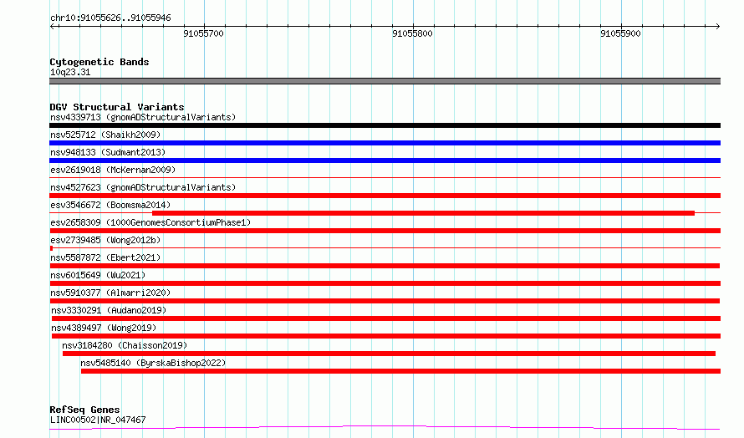The image size is (744, 438).
Task: Open esv2619018 (McKernan2009) variant label
Action: 113,170
